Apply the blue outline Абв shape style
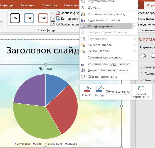The image size is (155, 148). point(29,18)
